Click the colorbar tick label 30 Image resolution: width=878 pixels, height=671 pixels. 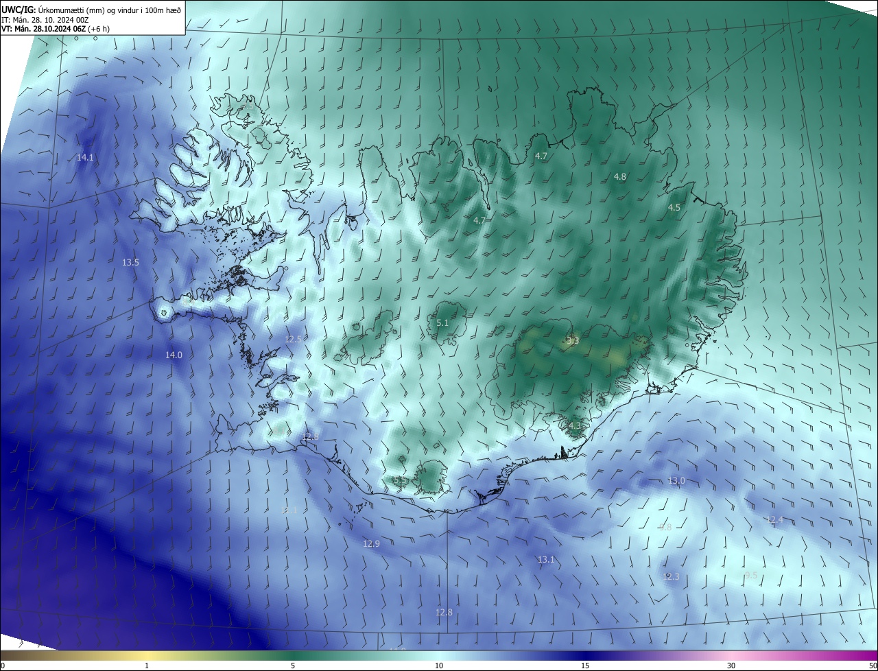(x=731, y=666)
